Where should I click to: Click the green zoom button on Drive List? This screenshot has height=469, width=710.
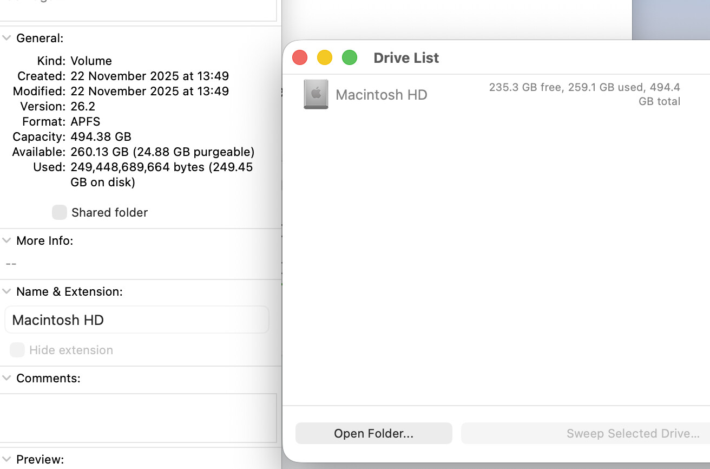pyautogui.click(x=350, y=57)
